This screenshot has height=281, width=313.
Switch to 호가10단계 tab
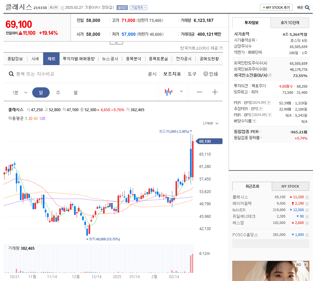(290, 23)
